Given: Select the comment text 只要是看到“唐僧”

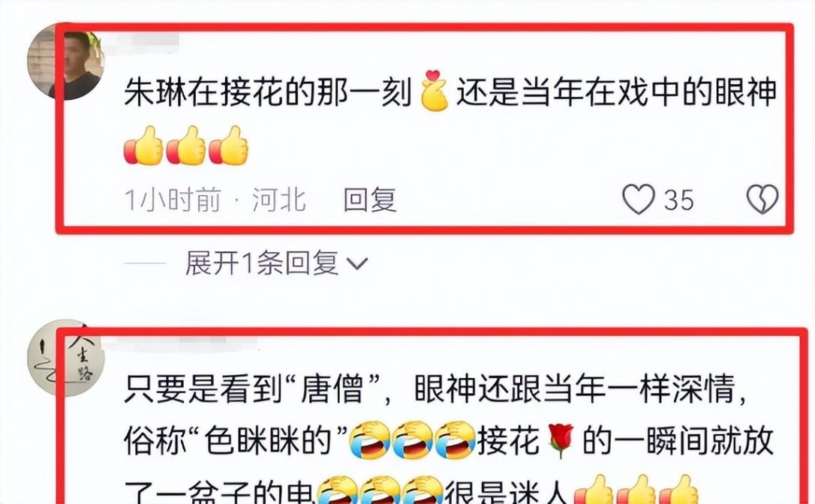Looking at the screenshot, I should [x=252, y=388].
